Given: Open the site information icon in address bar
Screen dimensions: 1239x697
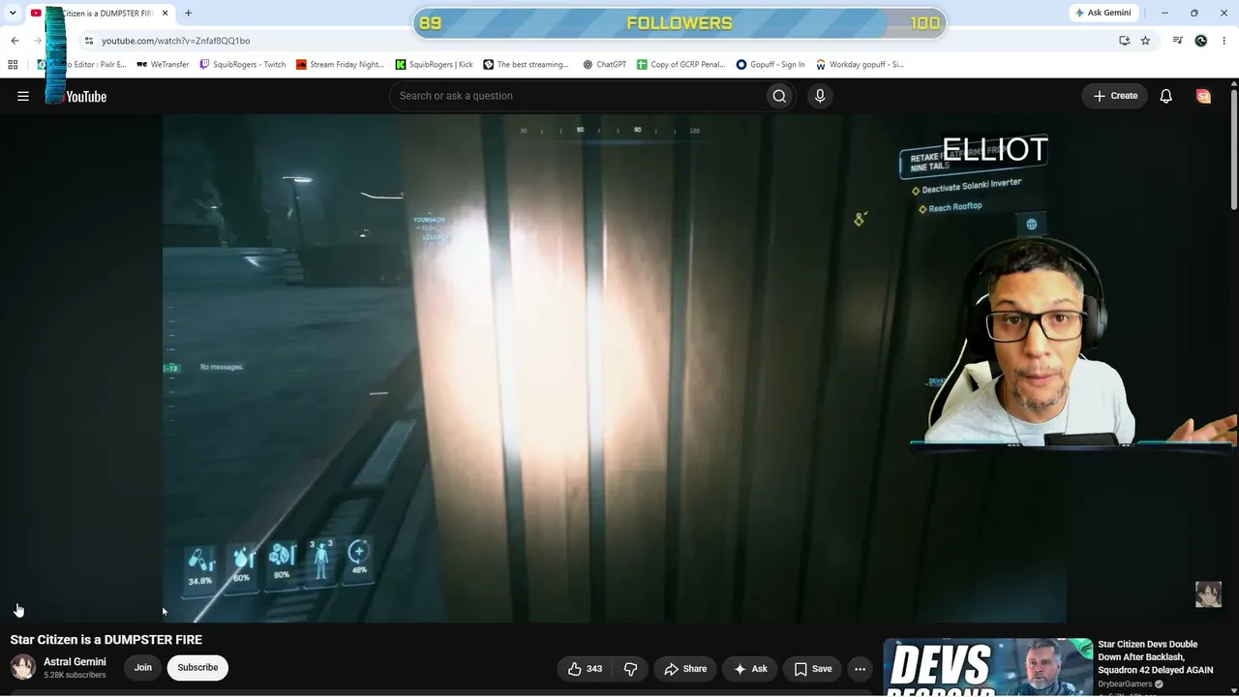Looking at the screenshot, I should click(x=88, y=41).
